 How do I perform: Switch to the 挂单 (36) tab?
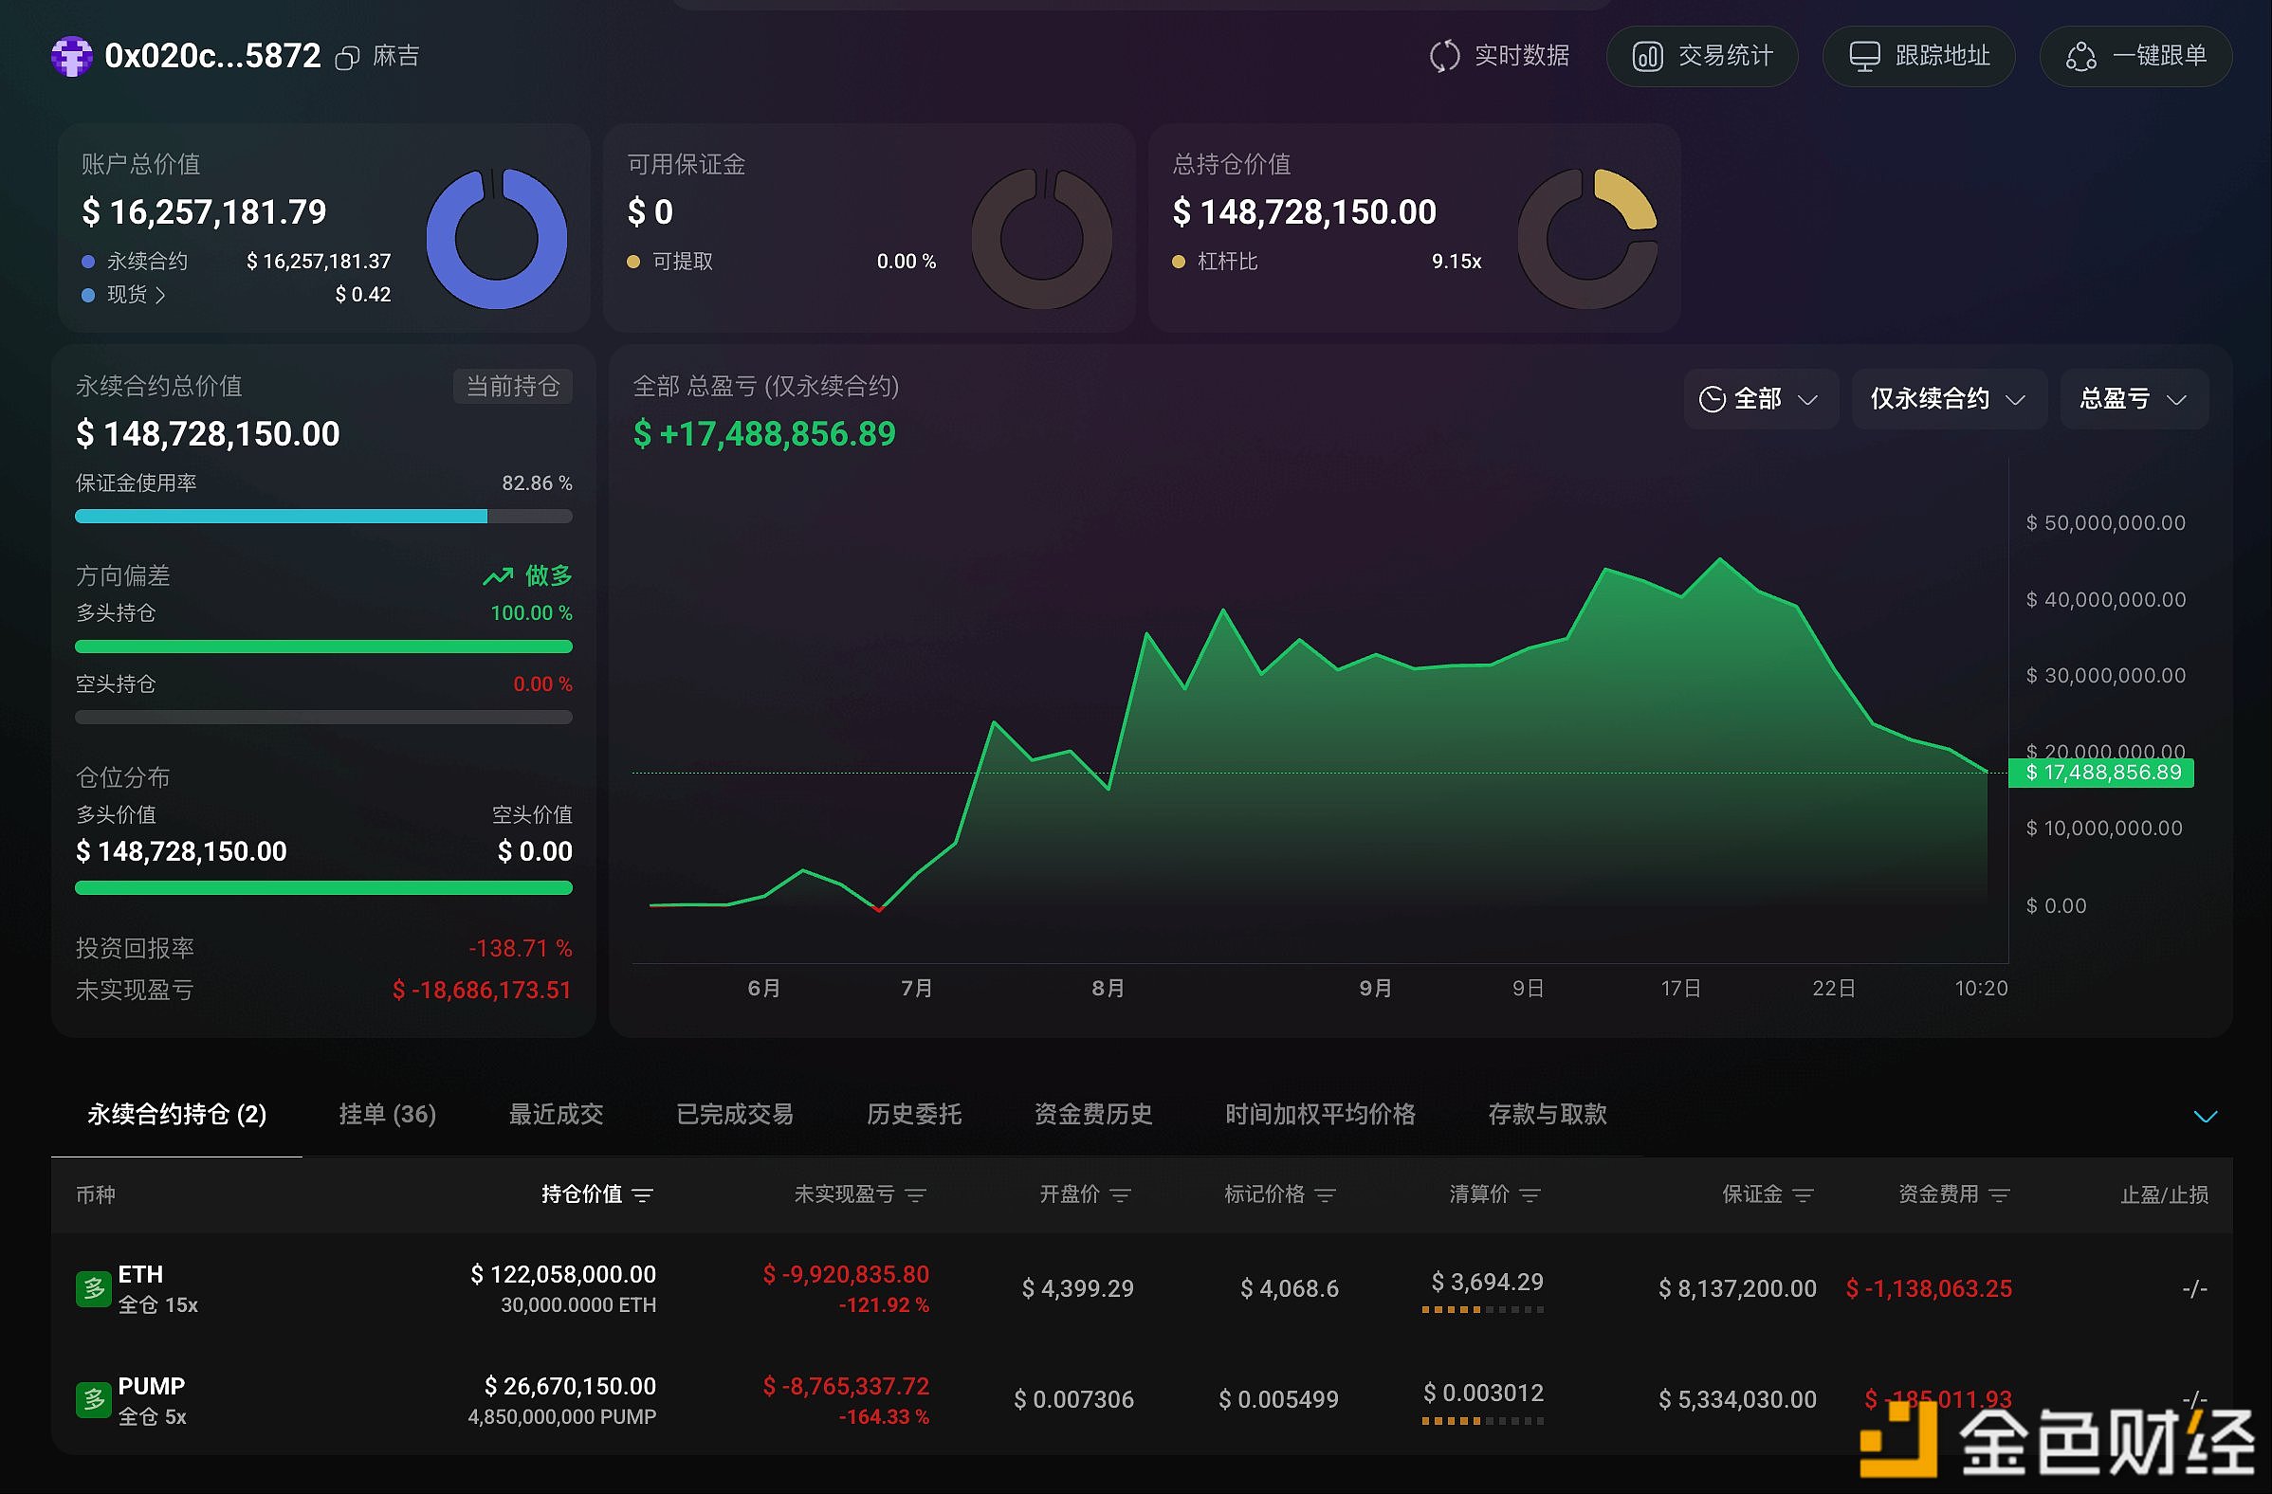389,1114
